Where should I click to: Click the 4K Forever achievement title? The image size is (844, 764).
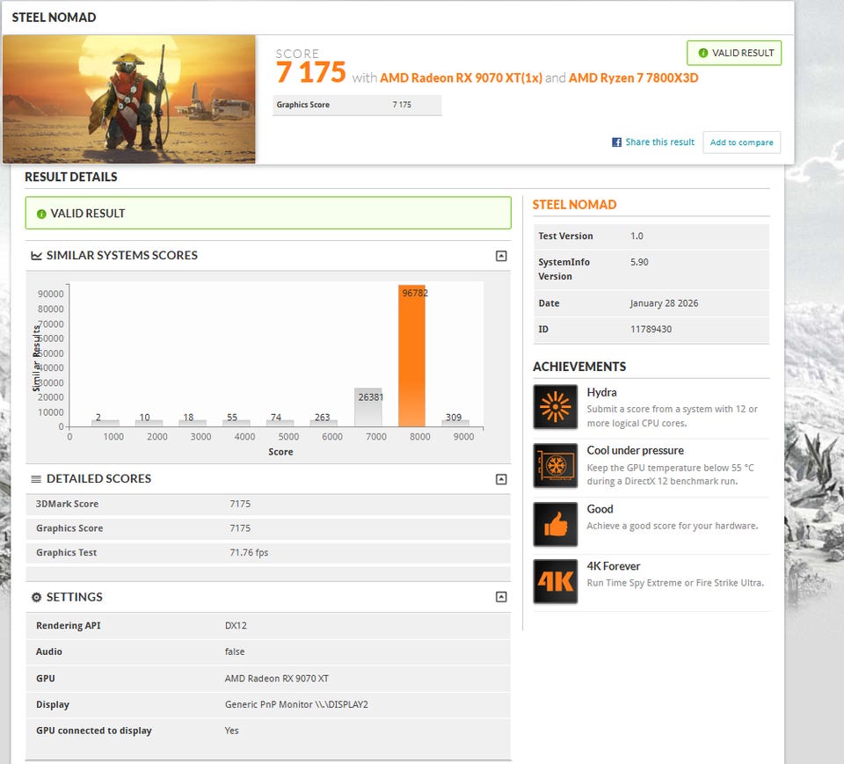pos(613,566)
